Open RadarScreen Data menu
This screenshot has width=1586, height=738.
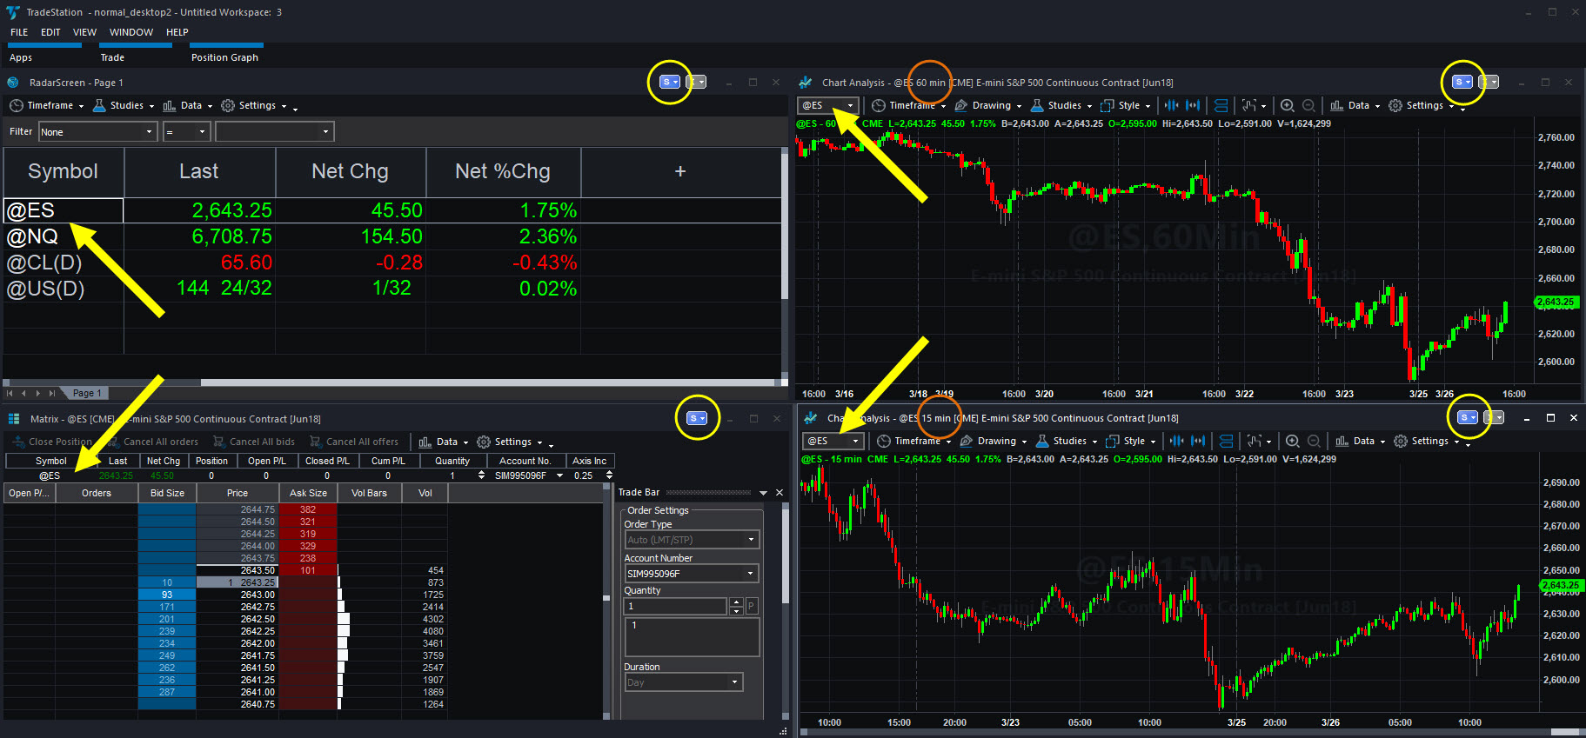188,105
